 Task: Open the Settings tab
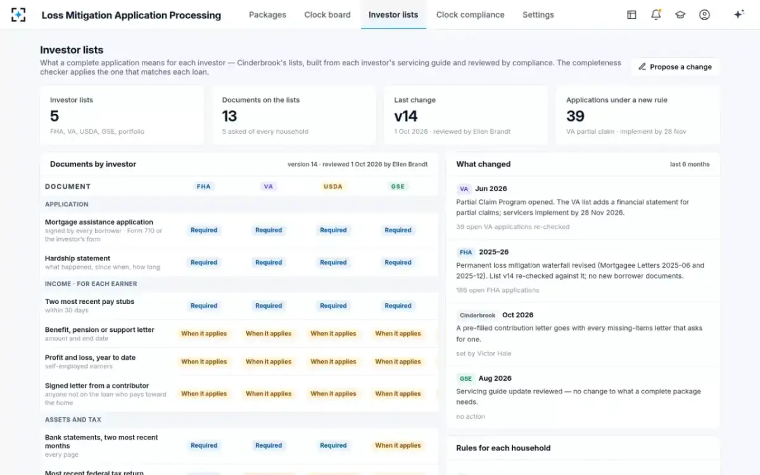538,15
